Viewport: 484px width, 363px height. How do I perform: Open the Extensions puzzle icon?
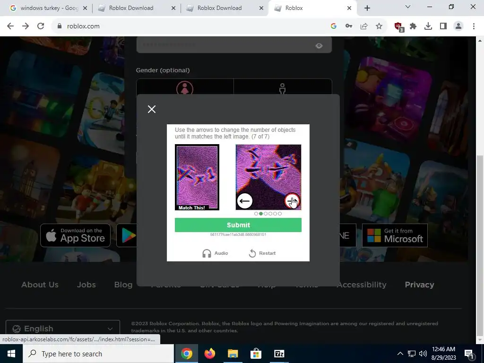[413, 26]
